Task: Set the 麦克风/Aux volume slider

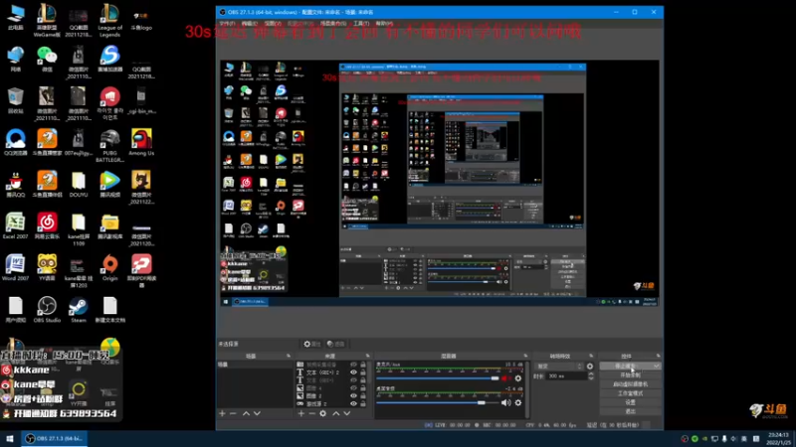Action: [x=438, y=378]
